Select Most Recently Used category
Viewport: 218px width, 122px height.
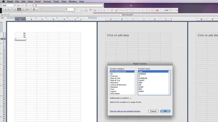[x=122, y=72]
